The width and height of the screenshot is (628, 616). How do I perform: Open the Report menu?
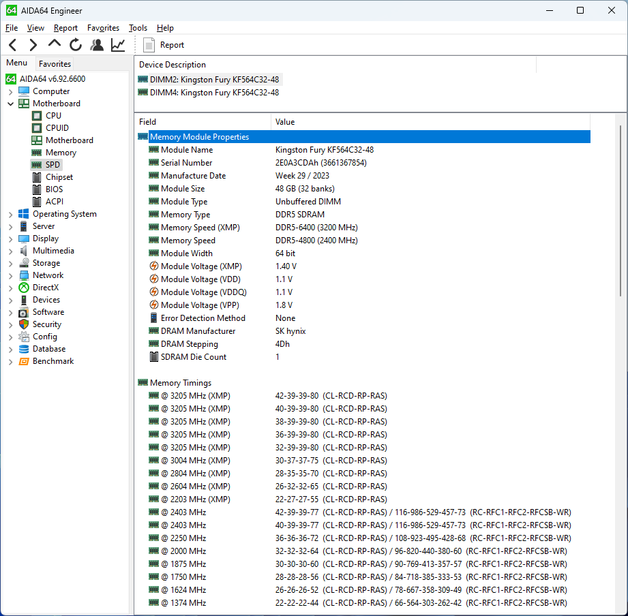[x=65, y=28]
